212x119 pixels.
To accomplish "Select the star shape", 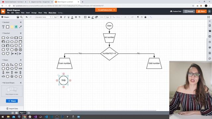I will (x=12, y=76).
